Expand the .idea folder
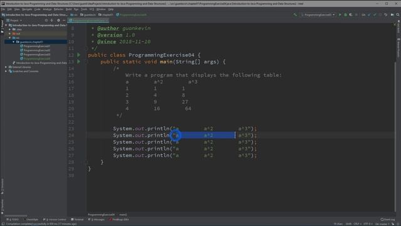401x226 pixels. point(10,30)
